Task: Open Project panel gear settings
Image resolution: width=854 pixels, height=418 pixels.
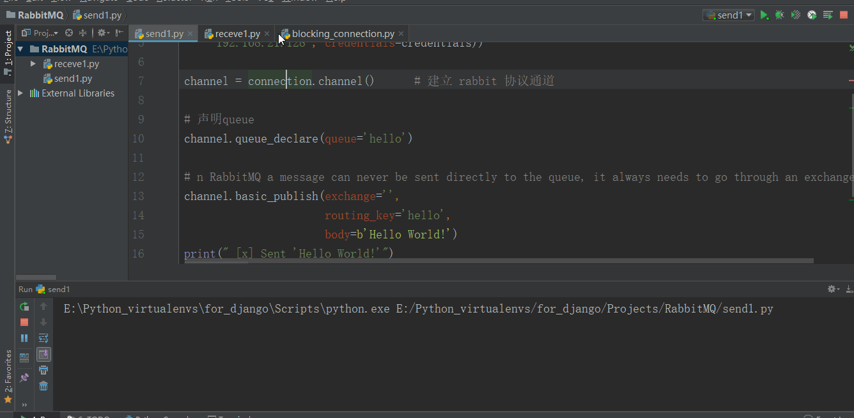Action: point(103,33)
